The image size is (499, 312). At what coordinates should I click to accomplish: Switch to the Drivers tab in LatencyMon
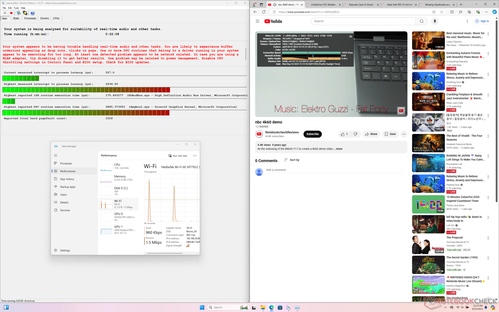point(44,18)
